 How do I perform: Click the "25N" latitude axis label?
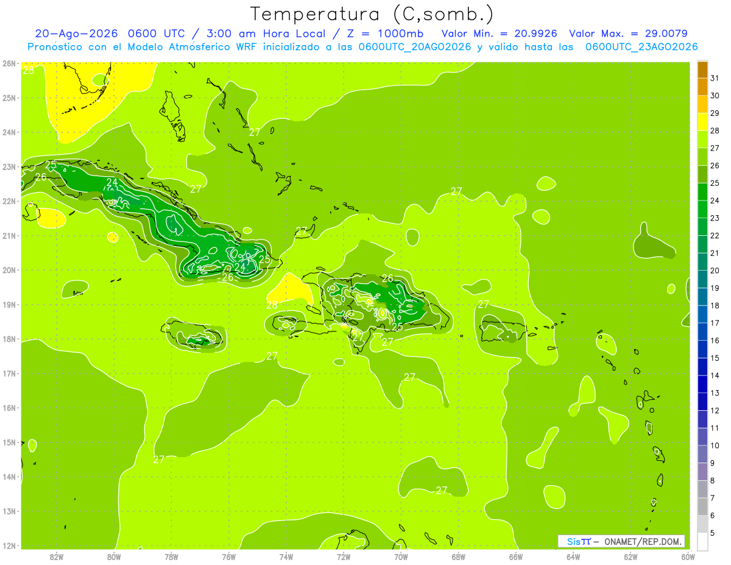[x=9, y=98]
